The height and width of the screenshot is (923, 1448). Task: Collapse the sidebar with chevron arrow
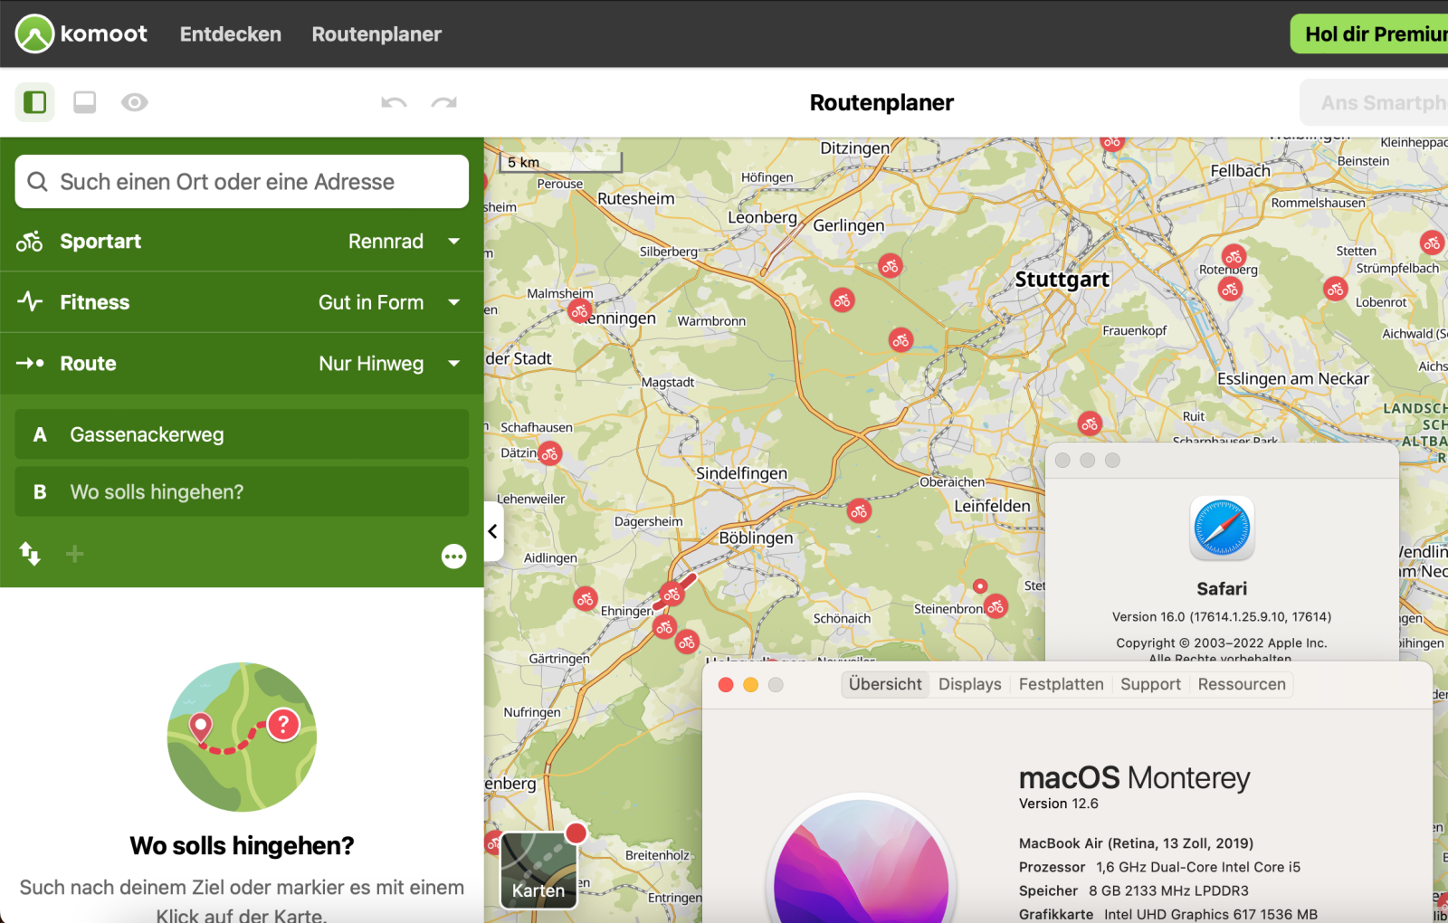pyautogui.click(x=493, y=531)
